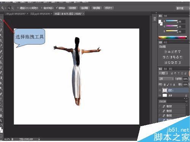Select the Crop tool in the toolbox

pyautogui.click(x=1, y=40)
